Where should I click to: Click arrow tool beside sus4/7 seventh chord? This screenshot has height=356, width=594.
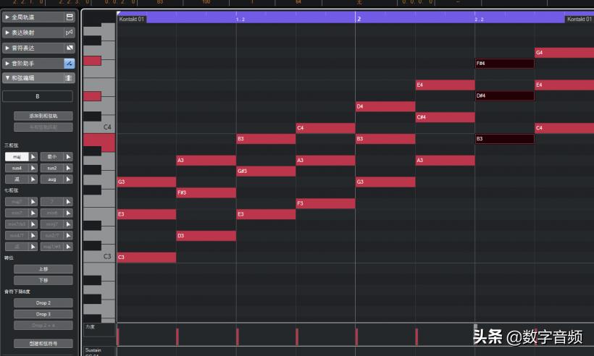coord(33,235)
